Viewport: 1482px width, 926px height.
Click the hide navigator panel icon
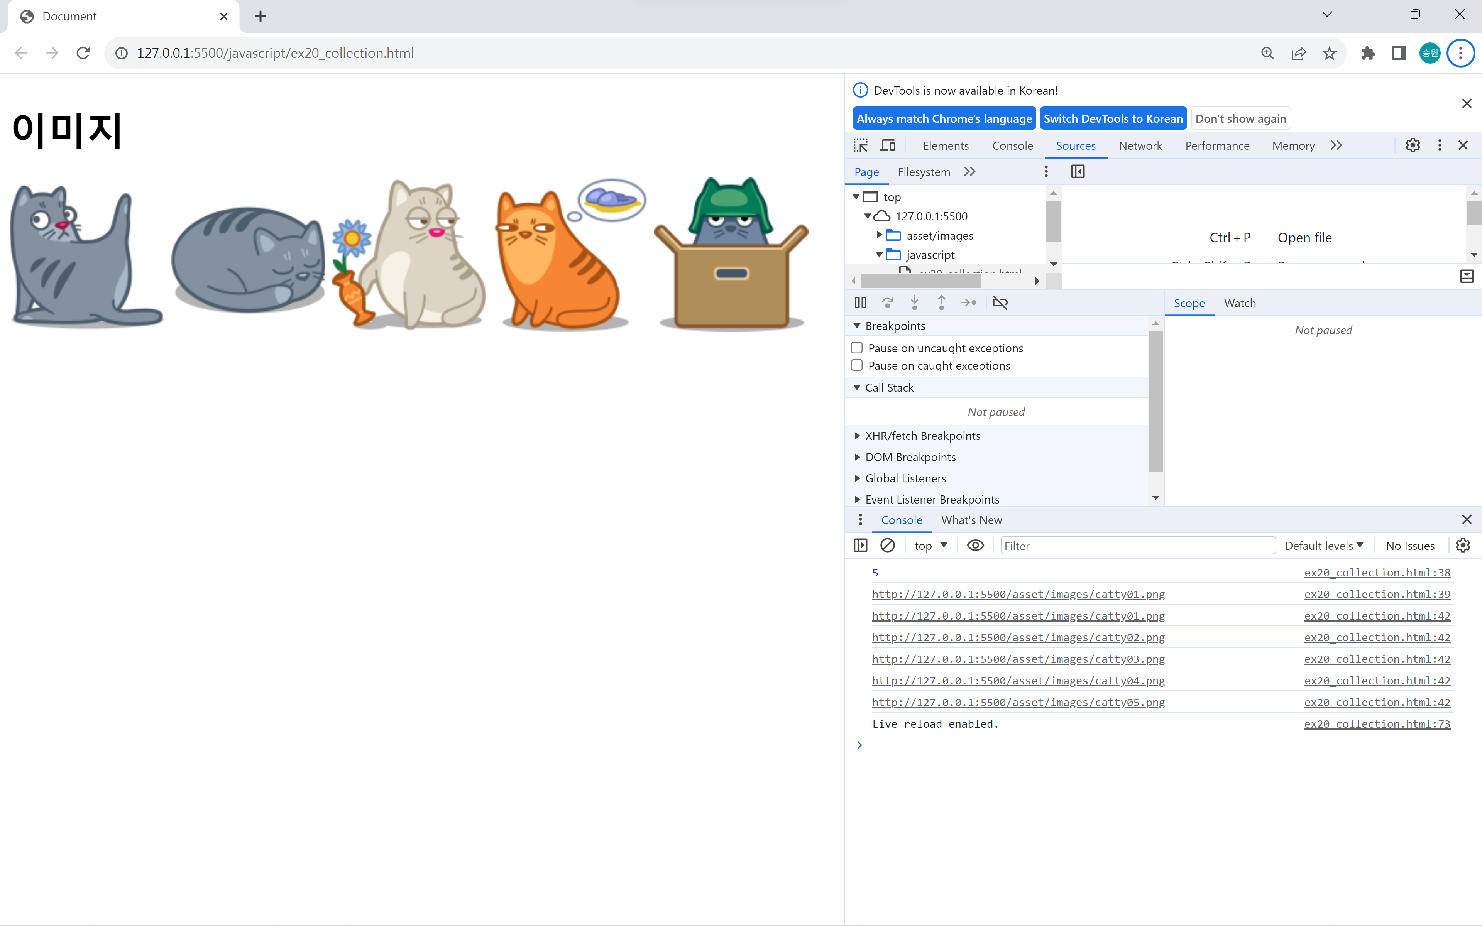point(1077,171)
